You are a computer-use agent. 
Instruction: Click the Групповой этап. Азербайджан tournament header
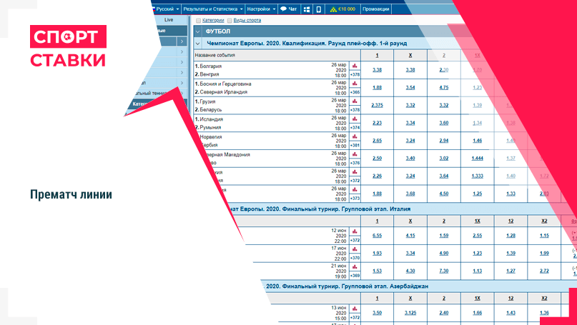click(x=346, y=286)
